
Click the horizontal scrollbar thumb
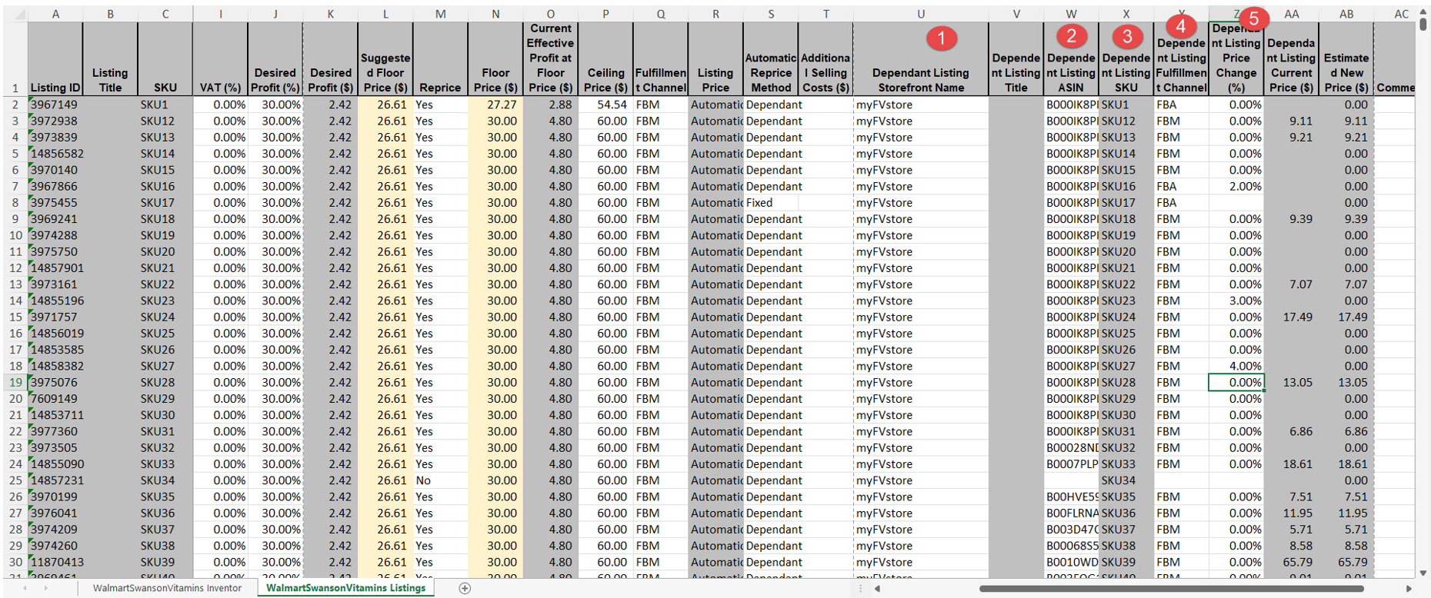pyautogui.click(x=1171, y=589)
